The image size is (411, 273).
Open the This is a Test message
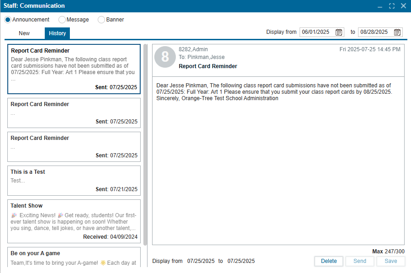[74, 181]
